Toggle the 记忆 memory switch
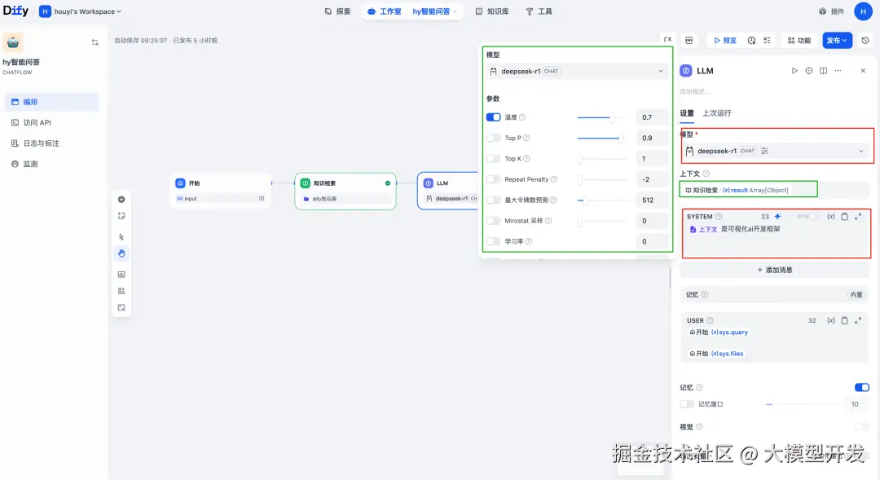880x480 pixels. point(862,387)
